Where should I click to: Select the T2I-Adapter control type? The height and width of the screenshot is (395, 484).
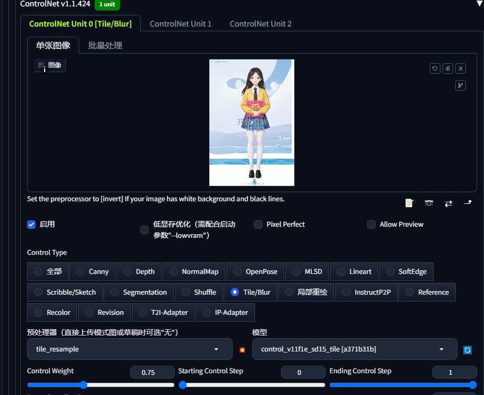point(163,313)
